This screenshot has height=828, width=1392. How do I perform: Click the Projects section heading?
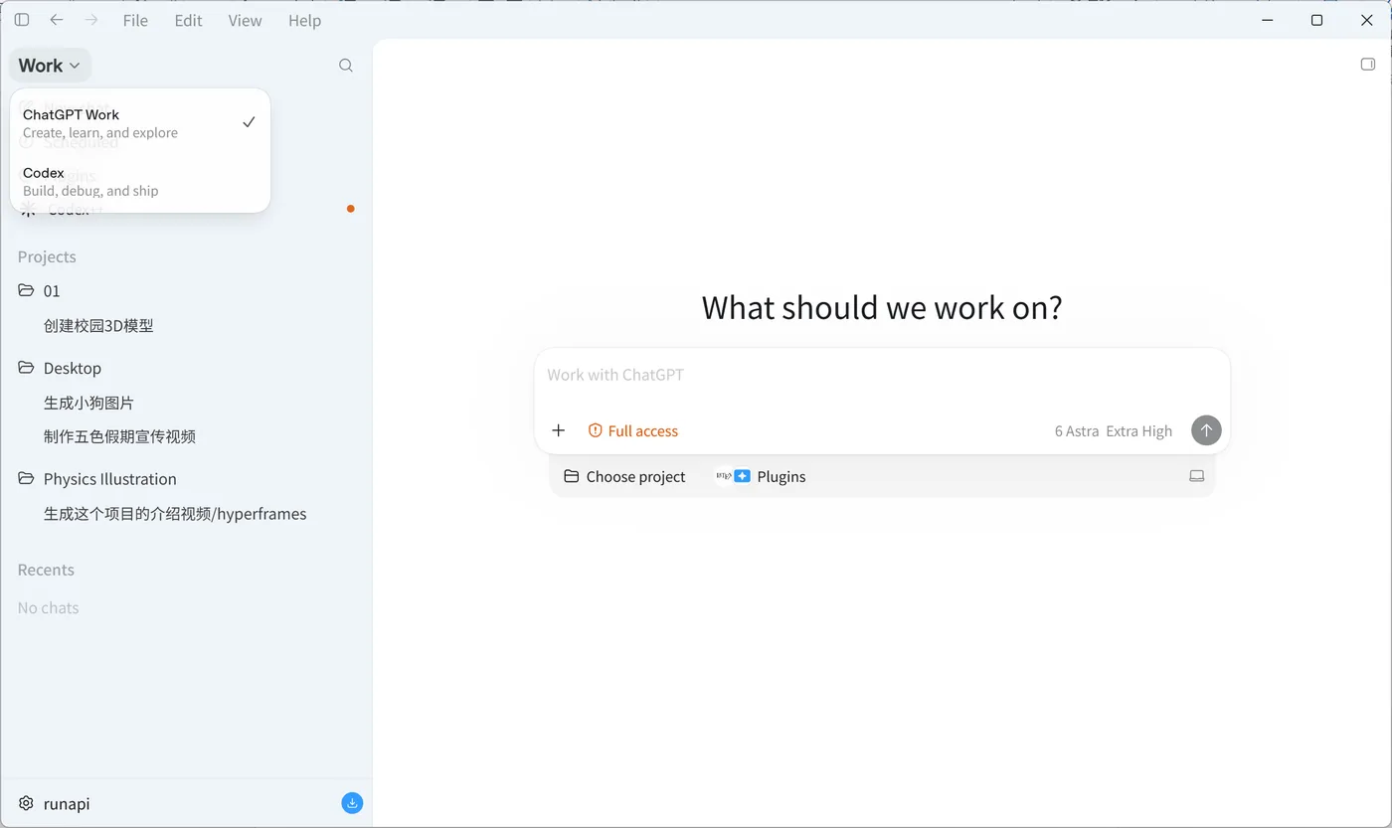click(x=47, y=256)
